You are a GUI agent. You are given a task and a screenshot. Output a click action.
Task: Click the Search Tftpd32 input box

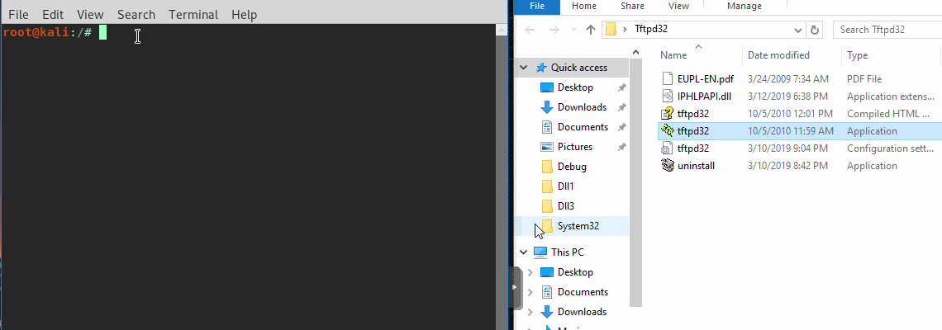(884, 30)
